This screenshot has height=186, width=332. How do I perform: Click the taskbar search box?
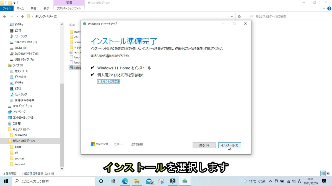(x=53, y=181)
